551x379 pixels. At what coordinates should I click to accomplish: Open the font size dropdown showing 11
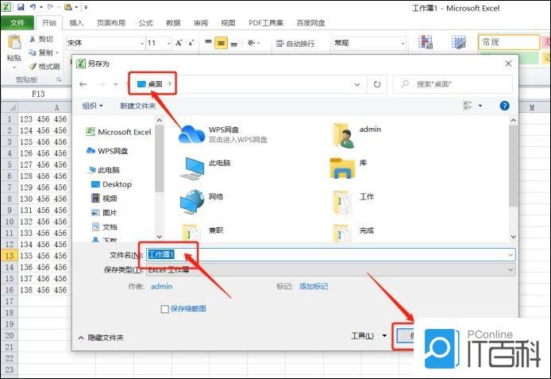[x=168, y=43]
